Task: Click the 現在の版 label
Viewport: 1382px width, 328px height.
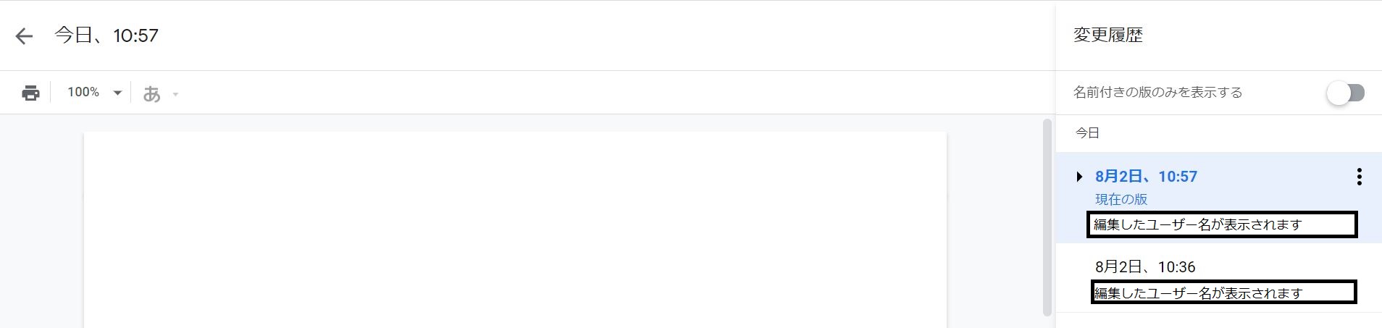Action: 1121,199
